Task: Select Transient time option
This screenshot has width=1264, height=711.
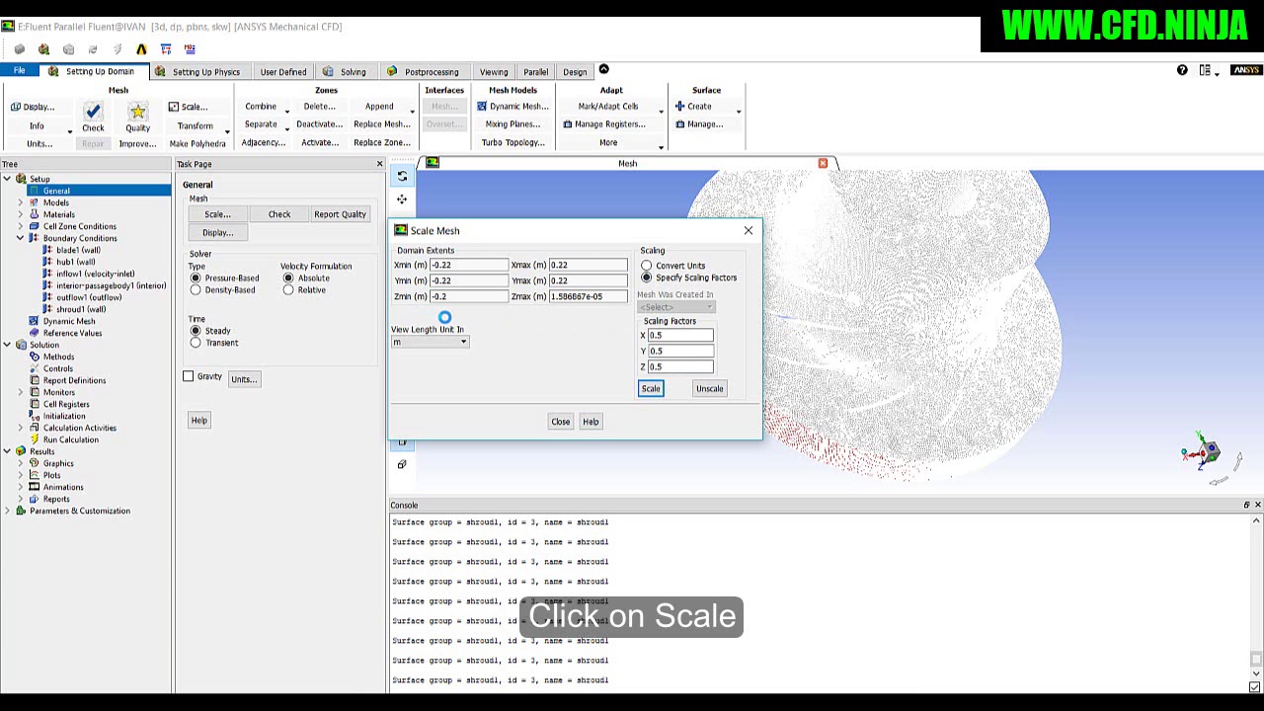Action: [196, 343]
